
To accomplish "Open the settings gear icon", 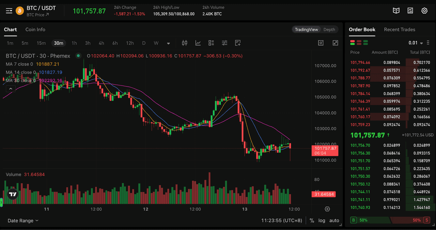I will click(424, 11).
